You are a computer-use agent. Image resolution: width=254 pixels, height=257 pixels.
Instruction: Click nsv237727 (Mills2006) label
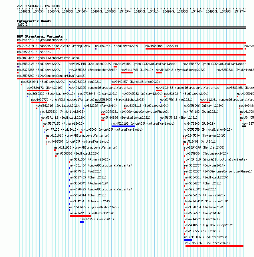[202, 231]
